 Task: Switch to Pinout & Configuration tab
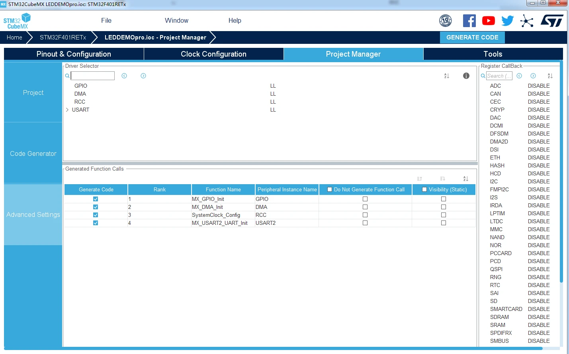[x=74, y=54]
